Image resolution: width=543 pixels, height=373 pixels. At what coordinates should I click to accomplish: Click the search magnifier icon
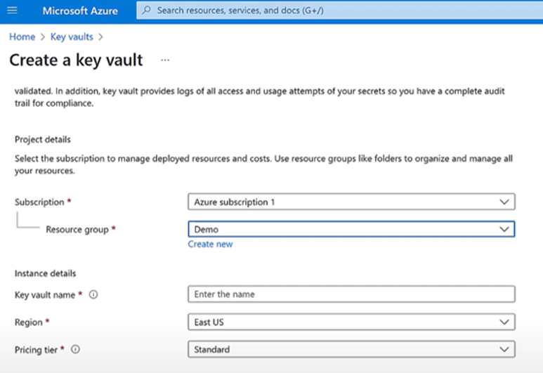pos(147,11)
